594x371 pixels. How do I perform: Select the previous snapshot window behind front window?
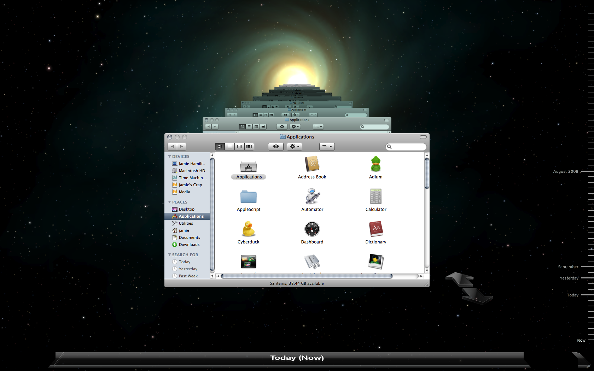[x=297, y=125]
